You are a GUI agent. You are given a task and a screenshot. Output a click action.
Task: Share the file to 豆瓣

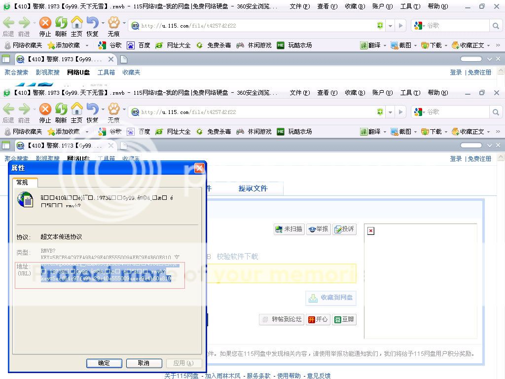[x=344, y=319]
